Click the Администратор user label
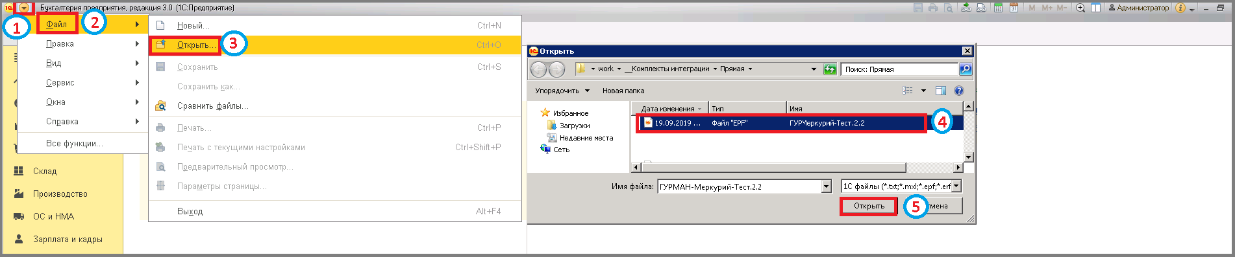The image size is (1235, 257). point(1138,8)
